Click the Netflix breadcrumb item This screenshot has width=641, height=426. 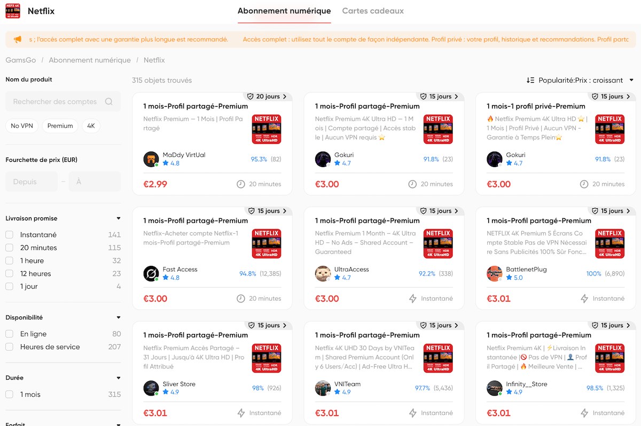pyautogui.click(x=154, y=60)
